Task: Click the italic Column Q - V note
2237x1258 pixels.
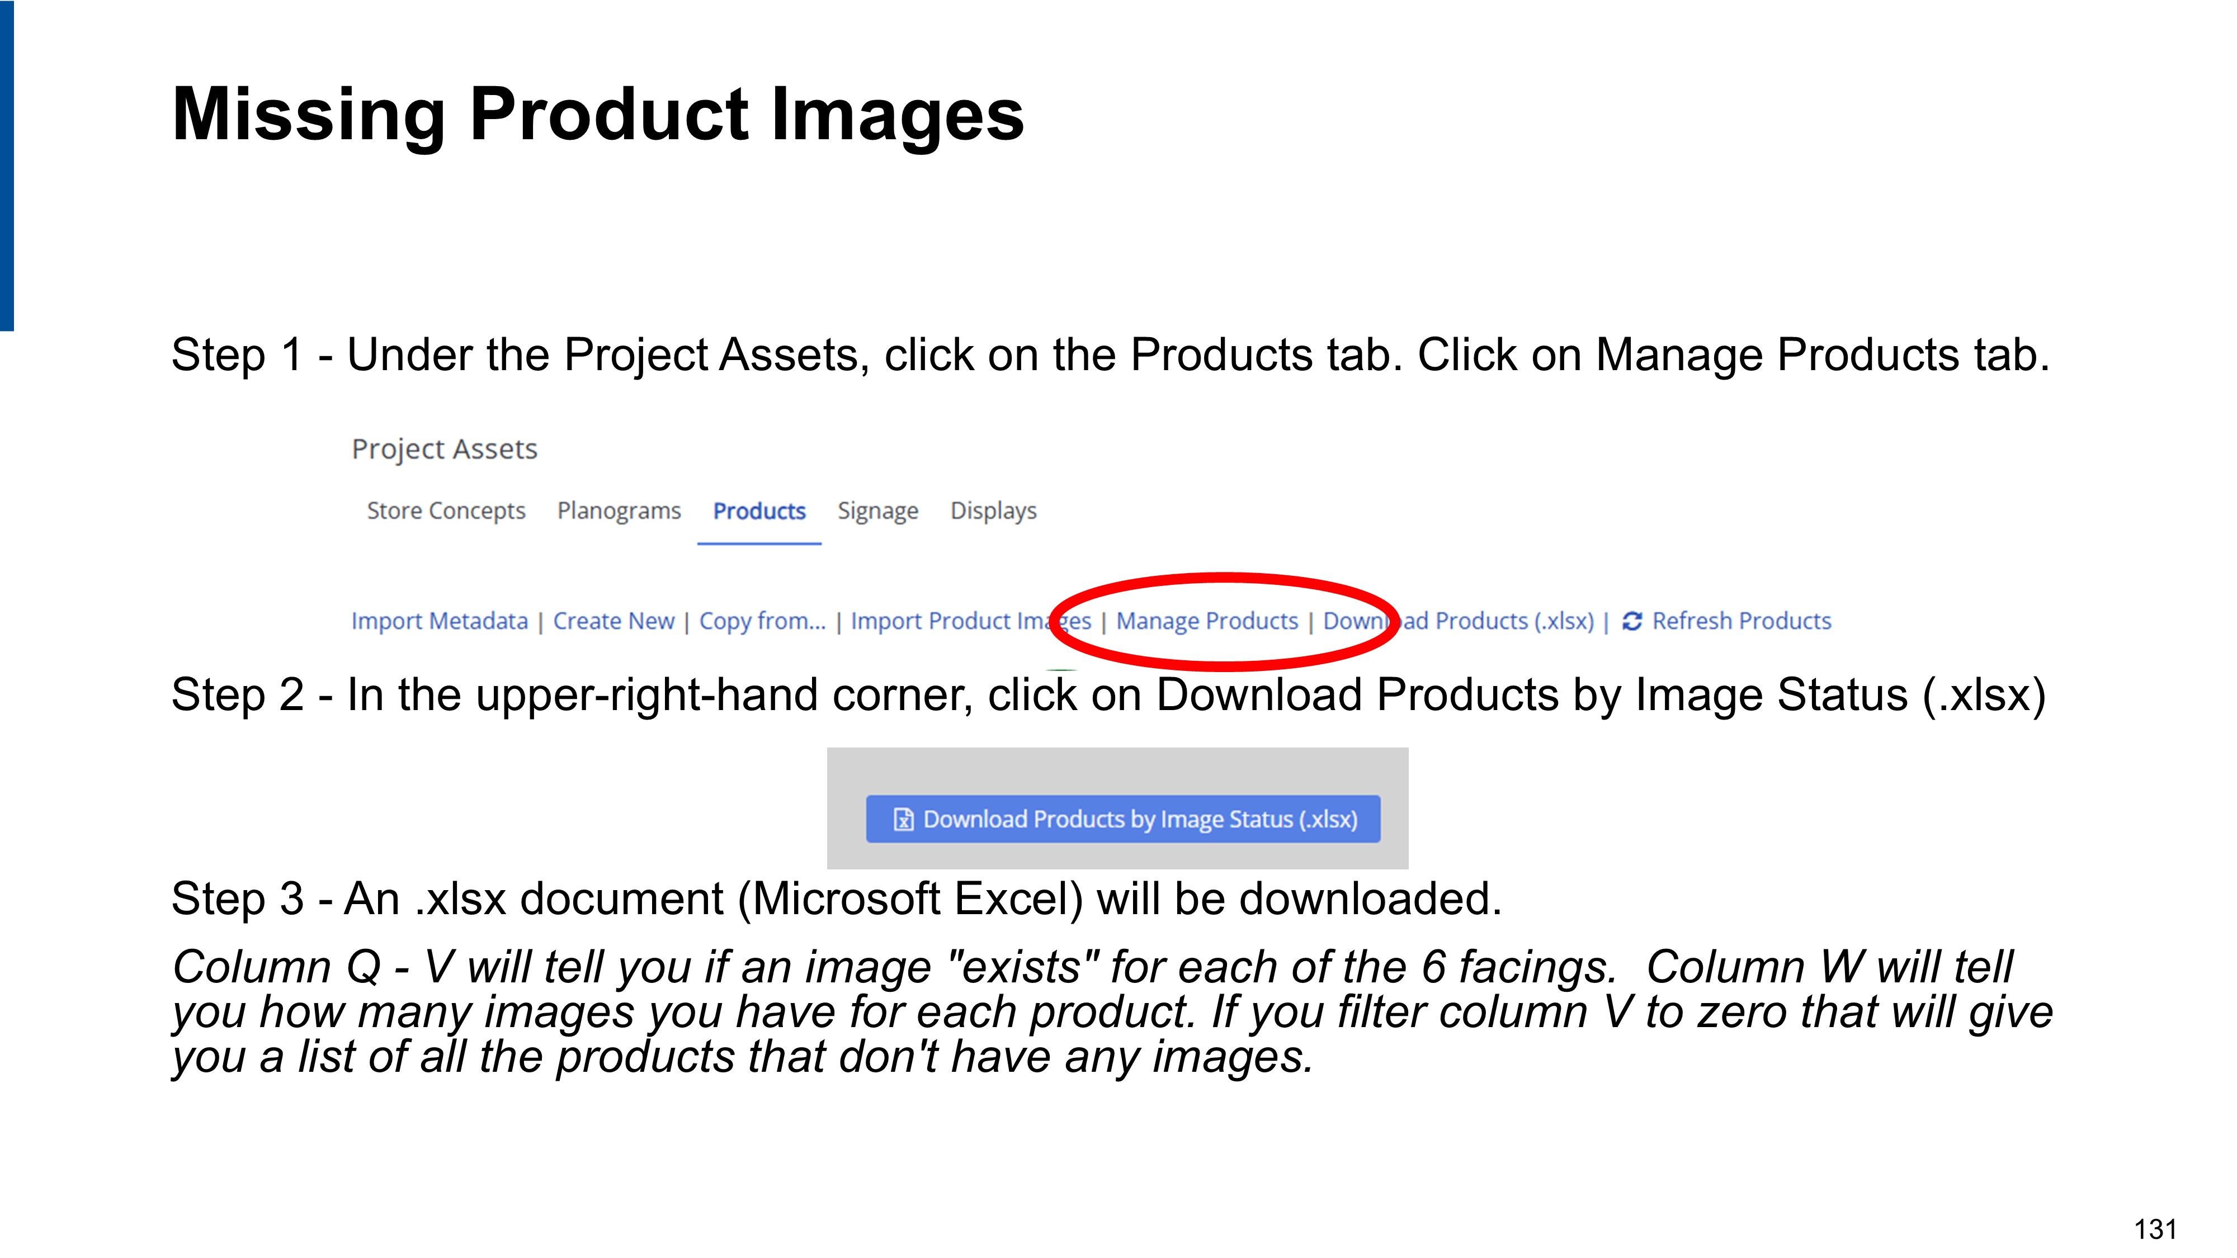Action: 1112,1013
